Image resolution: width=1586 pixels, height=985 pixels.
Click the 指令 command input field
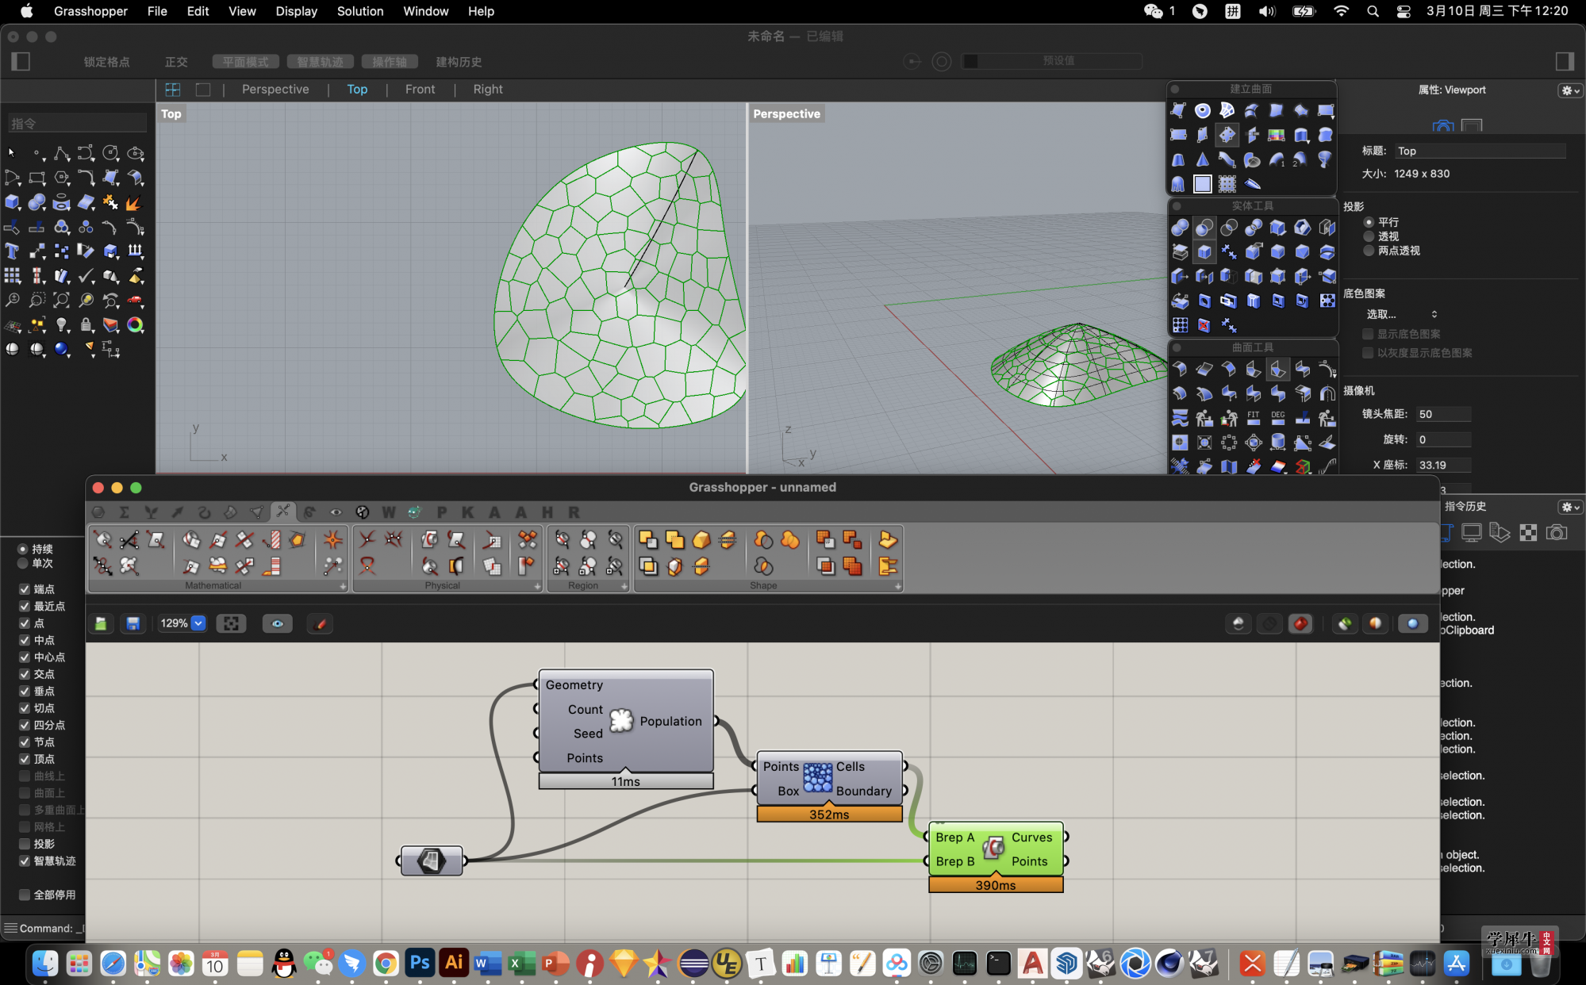pyautogui.click(x=77, y=123)
